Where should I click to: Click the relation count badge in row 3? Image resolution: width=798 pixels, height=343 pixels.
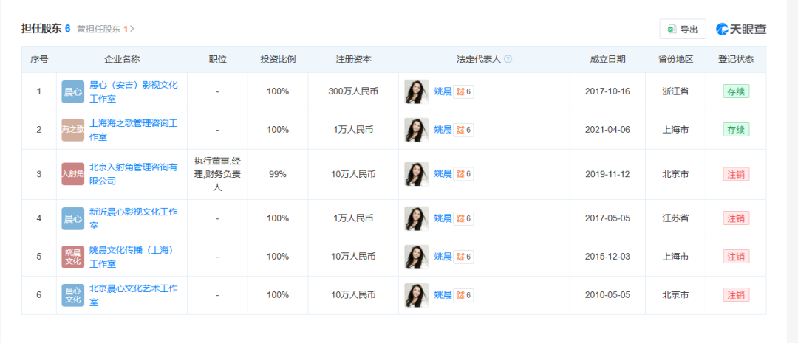[463, 174]
